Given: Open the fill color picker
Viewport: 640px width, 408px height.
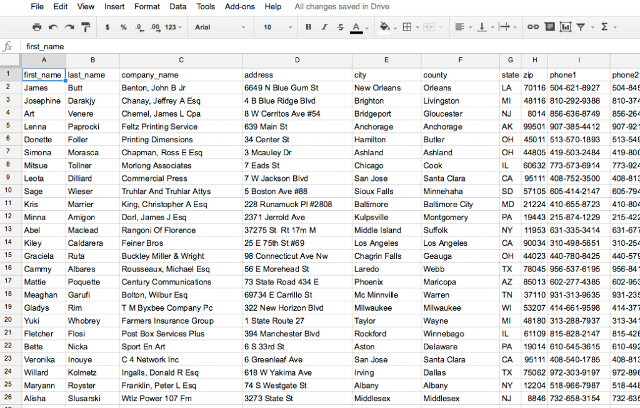Looking at the screenshot, I should tap(385, 27).
